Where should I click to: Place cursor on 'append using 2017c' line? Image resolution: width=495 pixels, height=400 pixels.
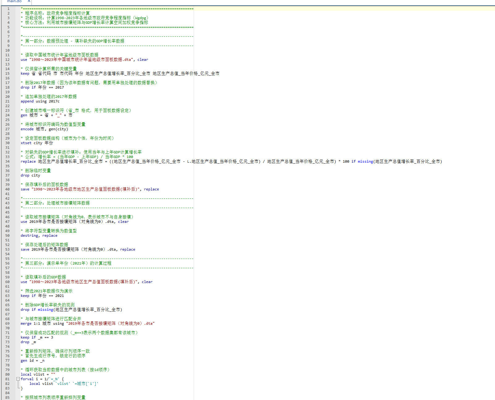(40, 101)
